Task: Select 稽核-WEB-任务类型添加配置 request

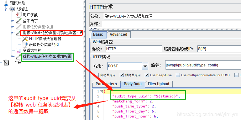Action: (47, 56)
